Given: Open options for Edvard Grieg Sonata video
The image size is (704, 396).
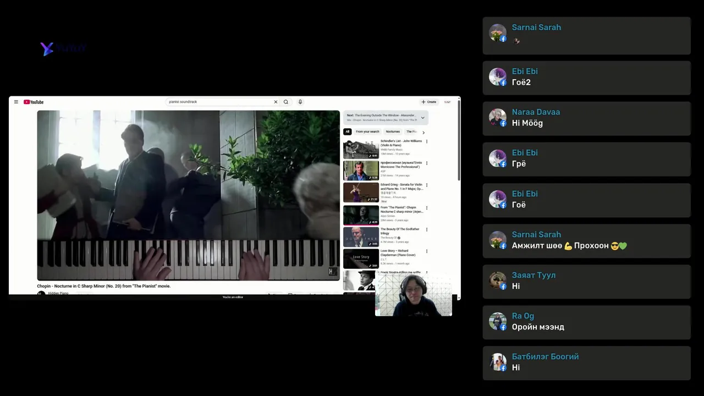Looking at the screenshot, I should tap(427, 185).
